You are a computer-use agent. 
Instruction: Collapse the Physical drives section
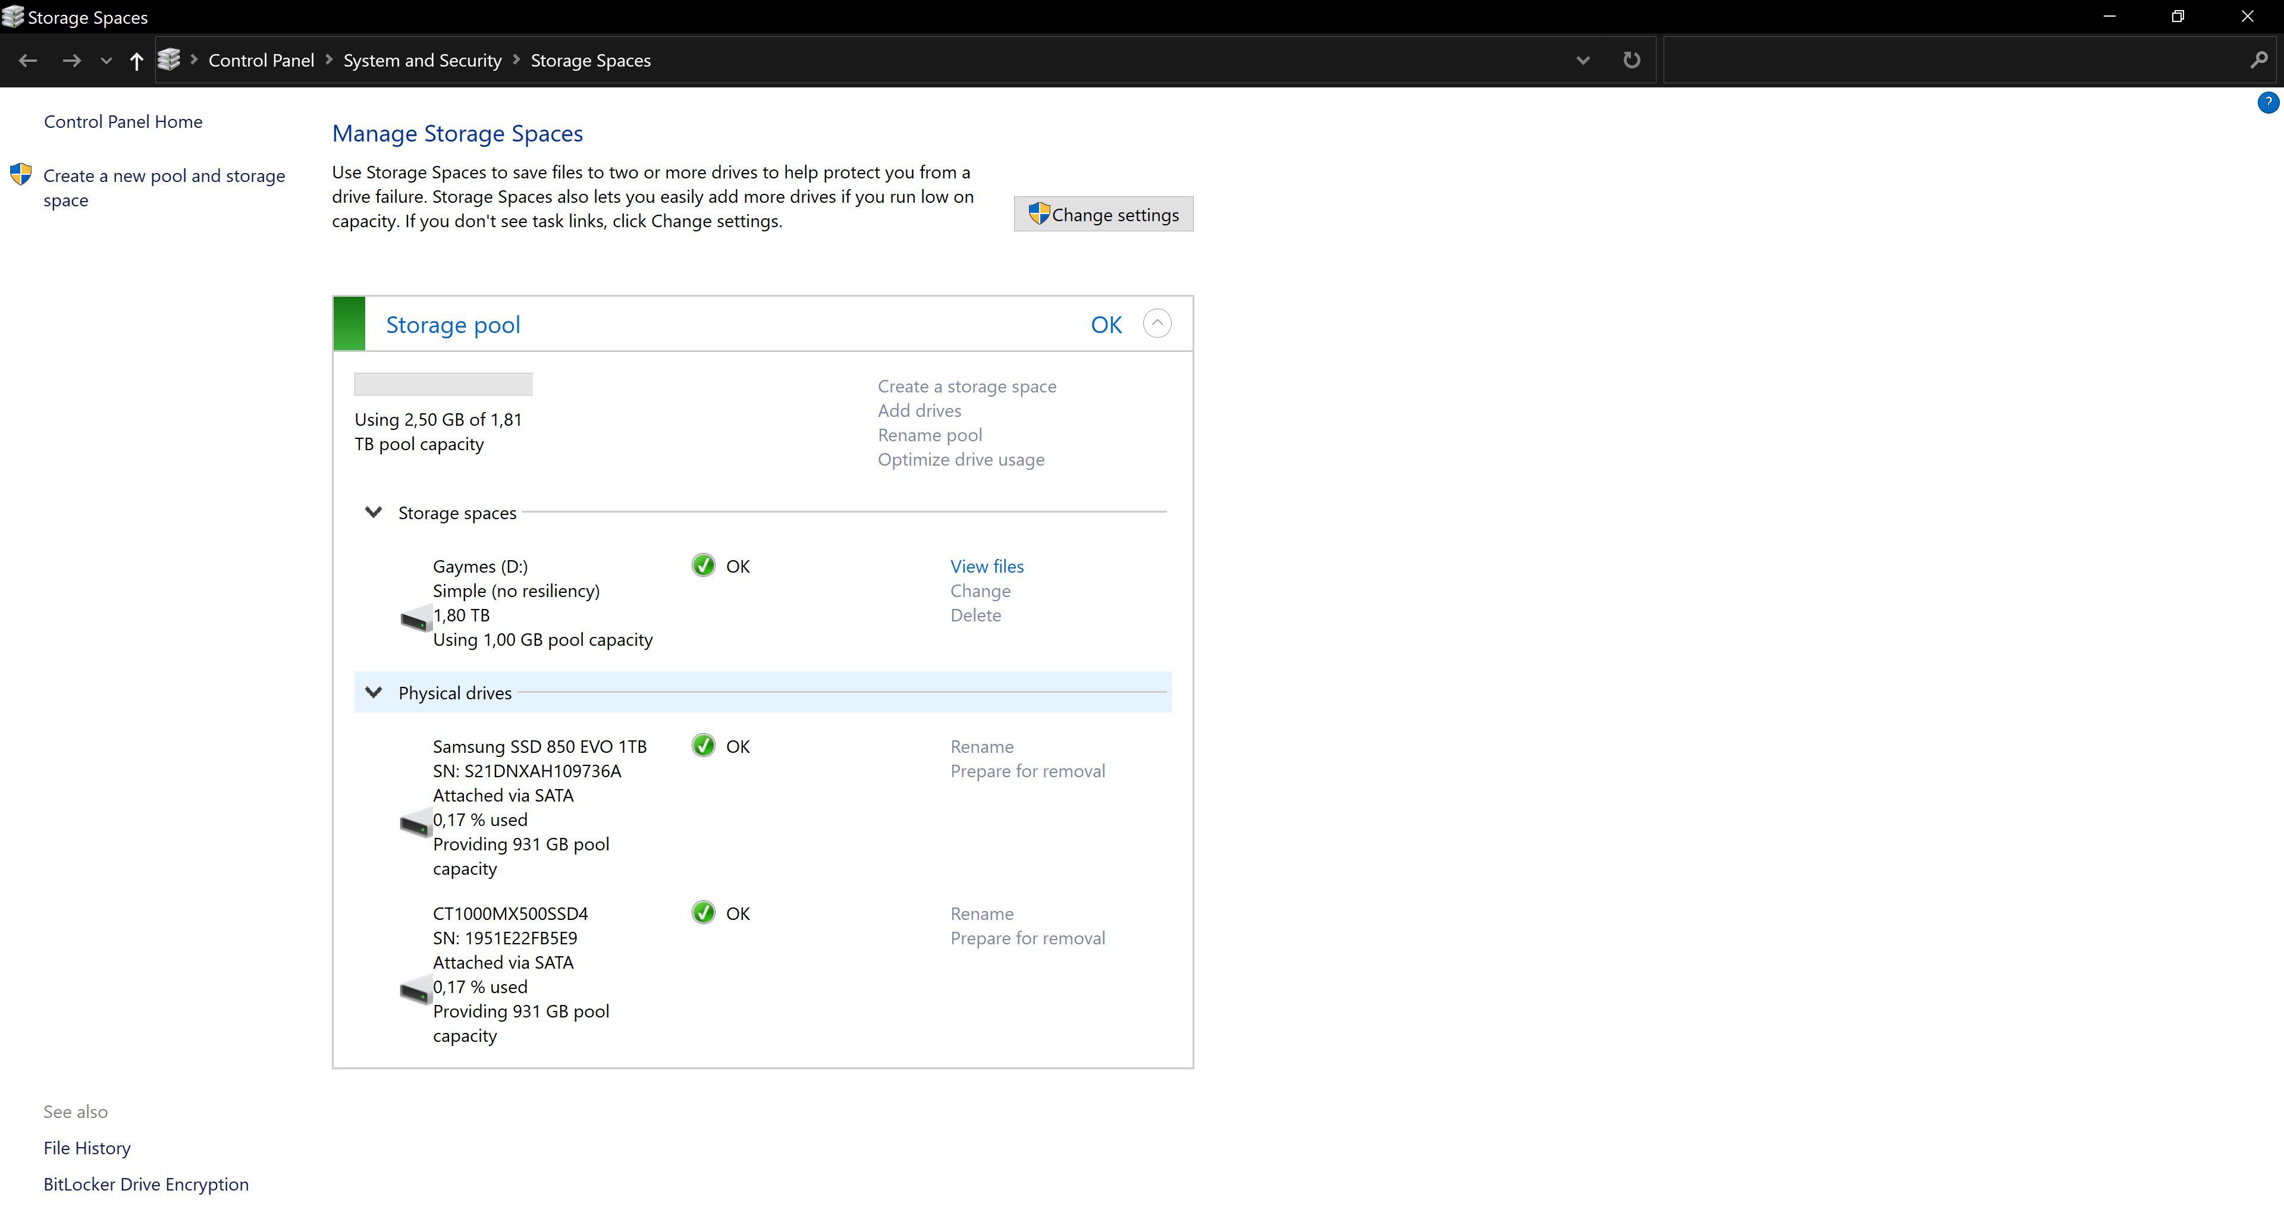(374, 692)
